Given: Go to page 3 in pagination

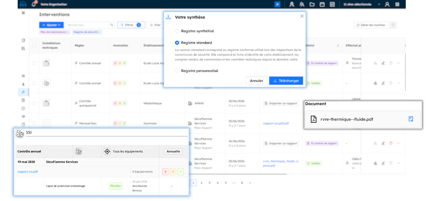Looking at the screenshot, I should [x=210, y=183].
